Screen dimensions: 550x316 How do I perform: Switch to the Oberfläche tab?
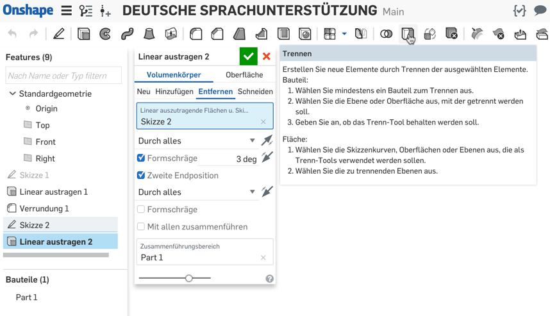click(244, 75)
